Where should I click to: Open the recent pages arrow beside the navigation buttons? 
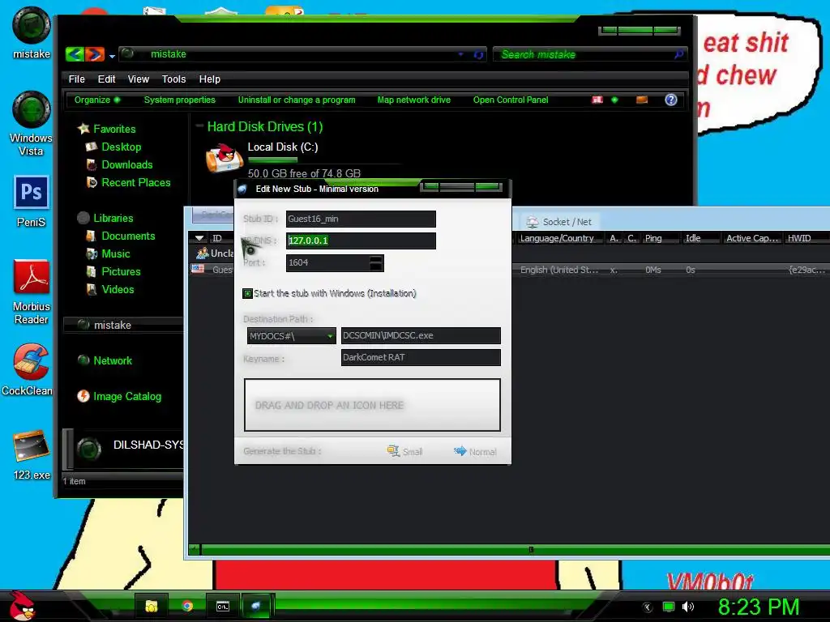coord(112,56)
